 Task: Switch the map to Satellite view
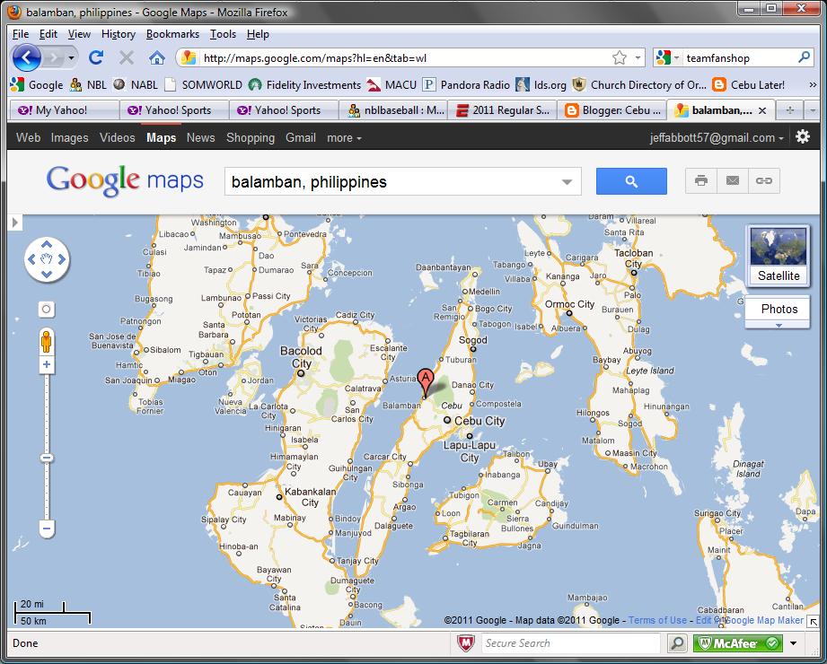pyautogui.click(x=778, y=256)
